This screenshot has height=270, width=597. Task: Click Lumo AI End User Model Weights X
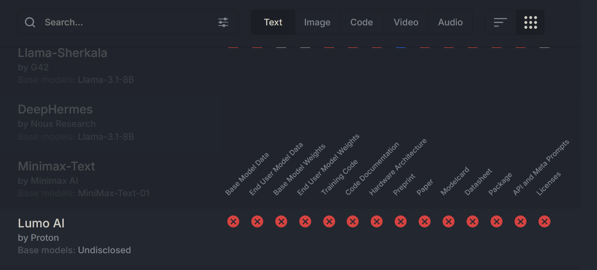point(305,221)
